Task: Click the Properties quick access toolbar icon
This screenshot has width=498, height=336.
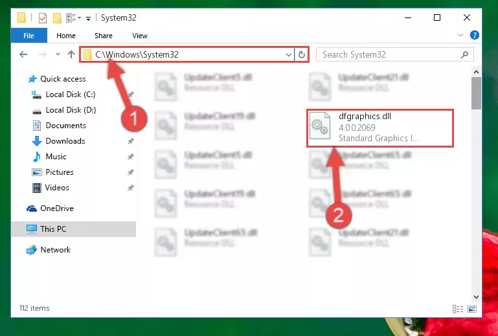Action: point(43,17)
